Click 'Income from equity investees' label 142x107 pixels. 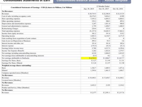(13, 34)
